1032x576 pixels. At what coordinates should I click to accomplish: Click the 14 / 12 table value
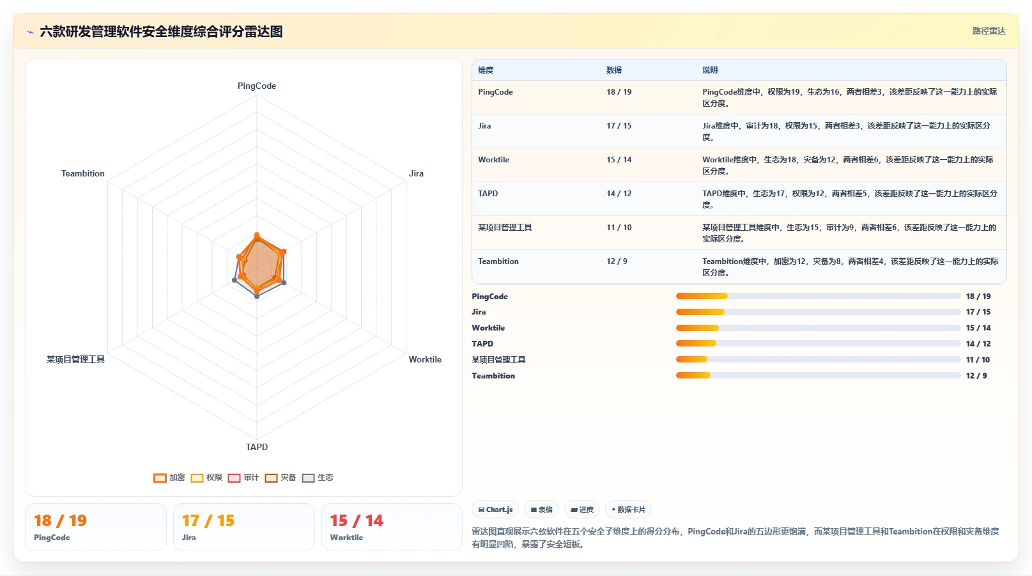tap(619, 194)
